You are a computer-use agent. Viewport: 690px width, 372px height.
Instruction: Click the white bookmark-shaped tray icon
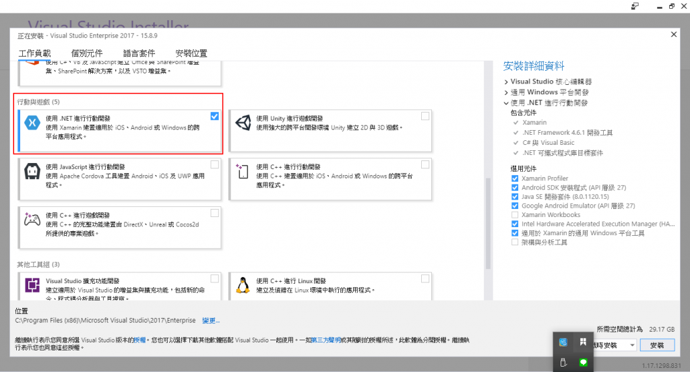point(583,342)
